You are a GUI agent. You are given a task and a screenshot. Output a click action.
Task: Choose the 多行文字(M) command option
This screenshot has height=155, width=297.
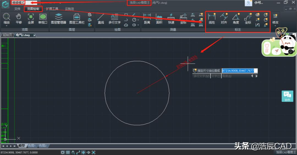click(202, 76)
